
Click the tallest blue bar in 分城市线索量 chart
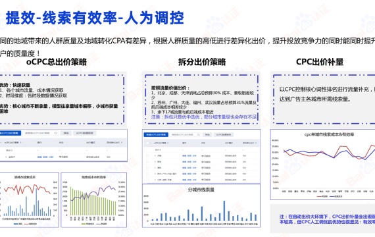coord(224,211)
